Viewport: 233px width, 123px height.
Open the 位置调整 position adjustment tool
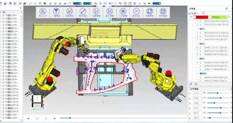pyautogui.click(x=96, y=13)
